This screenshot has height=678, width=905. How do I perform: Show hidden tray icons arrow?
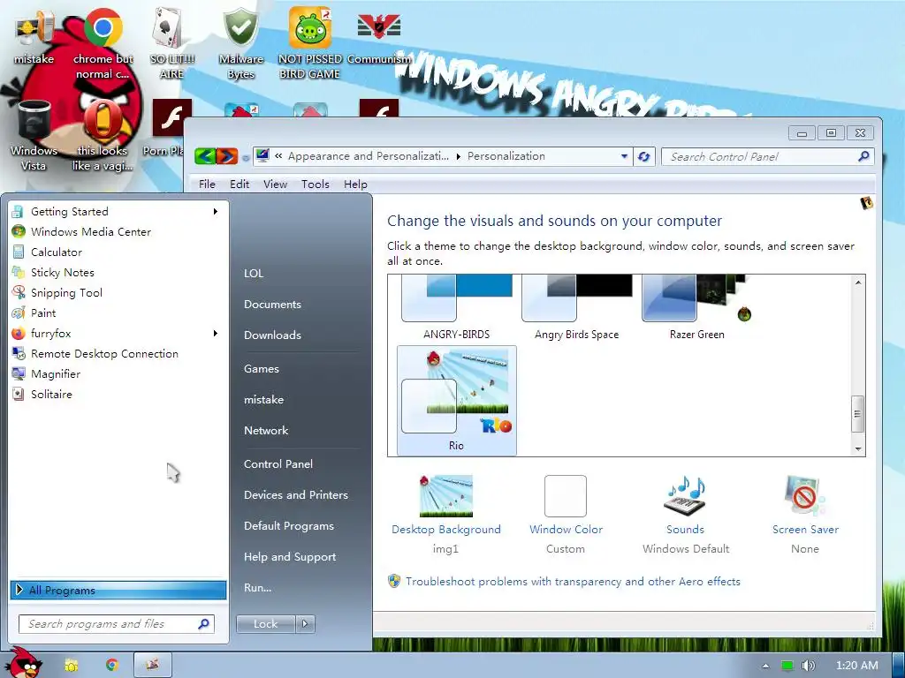point(765,666)
